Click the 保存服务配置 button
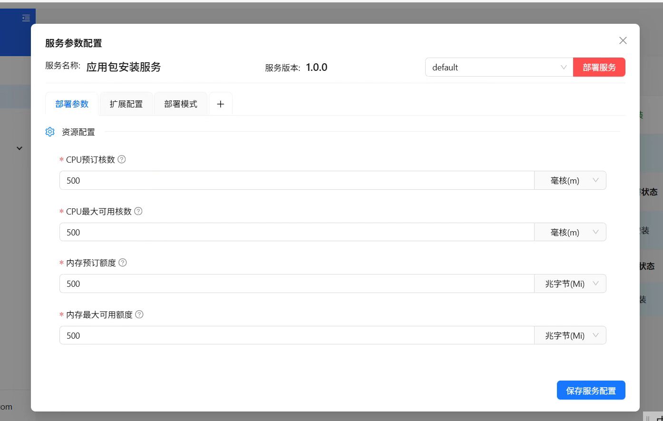This screenshot has height=421, width=663. (591, 391)
